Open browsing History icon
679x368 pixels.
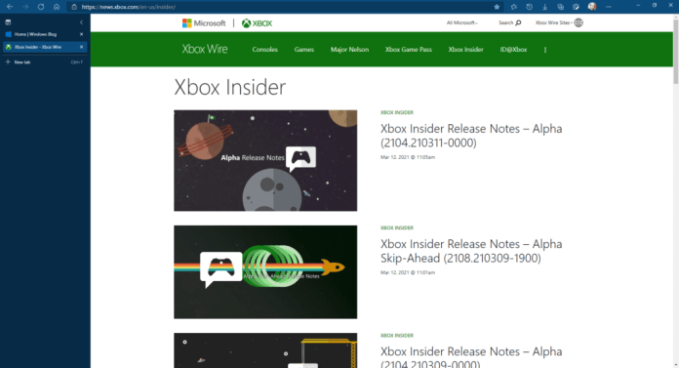click(x=529, y=7)
